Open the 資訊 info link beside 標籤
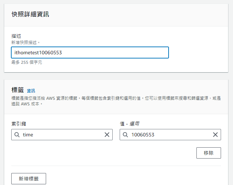The width and height of the screenshot is (233, 185). tap(31, 91)
